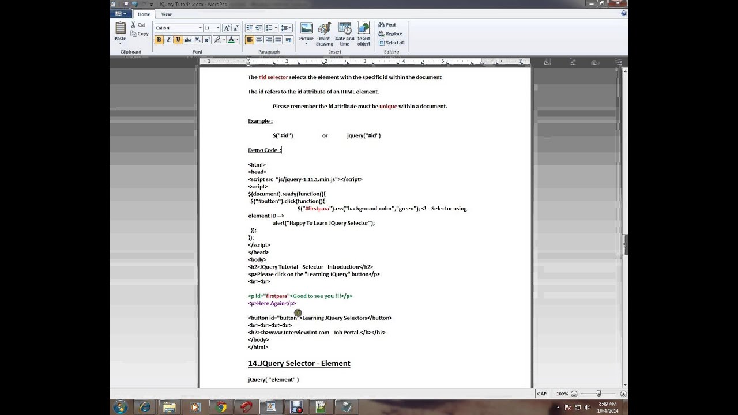Viewport: 738px width, 415px height.
Task: Open WordPad Help question mark icon
Action: 624,13
